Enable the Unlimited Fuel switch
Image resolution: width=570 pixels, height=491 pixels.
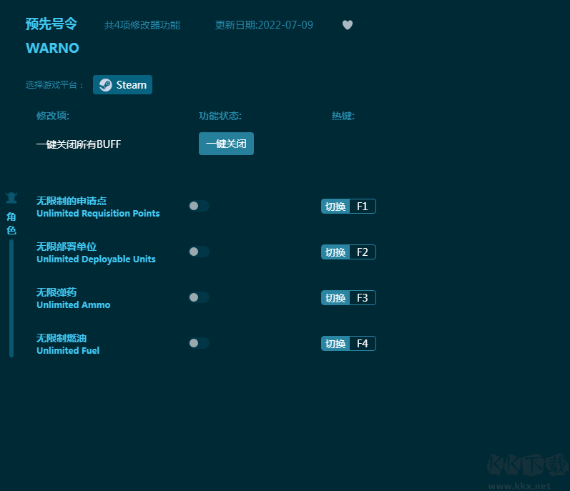(199, 343)
